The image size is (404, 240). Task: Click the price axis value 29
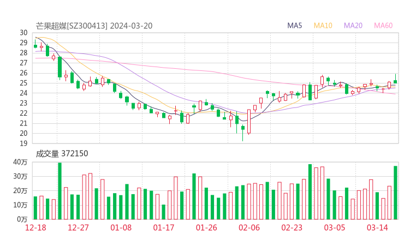point(23,43)
